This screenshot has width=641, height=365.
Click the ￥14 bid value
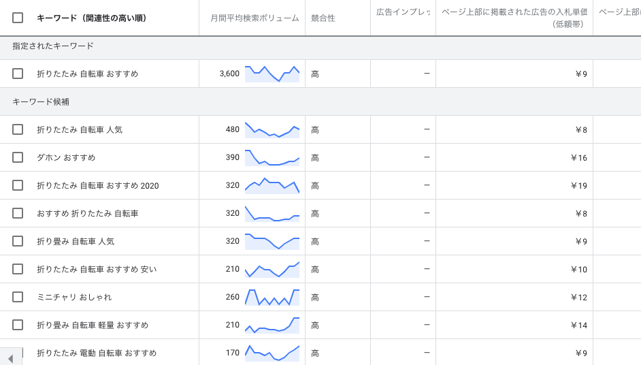pyautogui.click(x=579, y=326)
